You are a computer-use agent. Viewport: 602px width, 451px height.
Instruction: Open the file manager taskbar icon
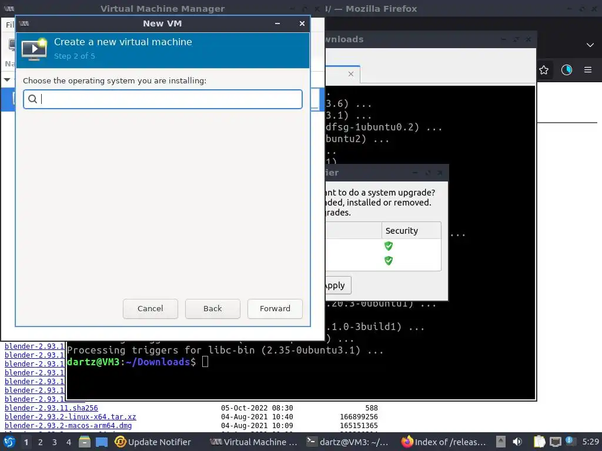click(85, 442)
